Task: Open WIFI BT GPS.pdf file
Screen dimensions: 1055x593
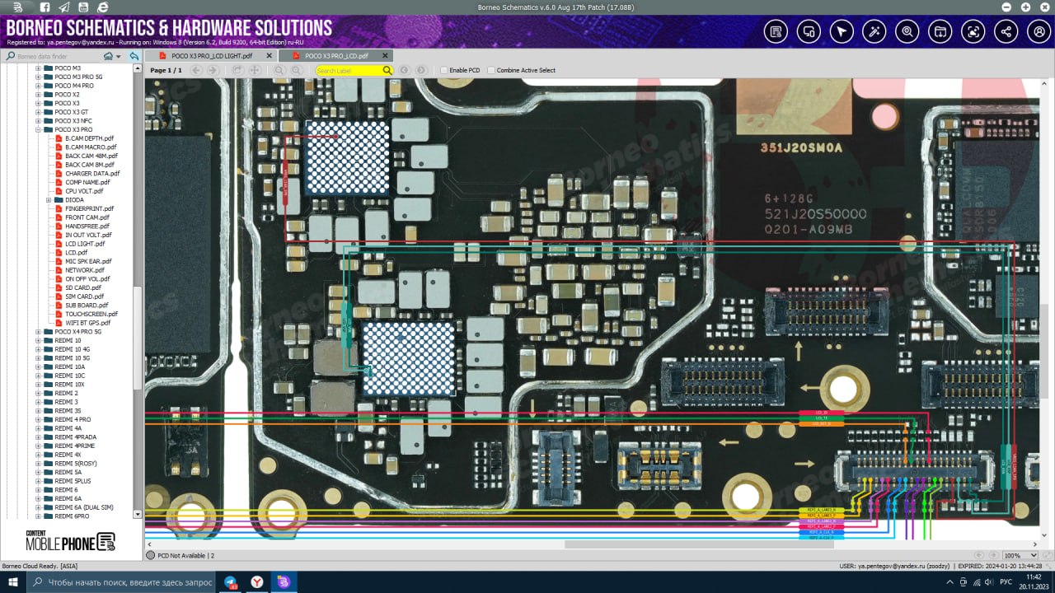Action: (x=87, y=323)
